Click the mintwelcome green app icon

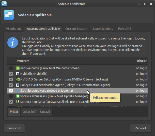(18, 68)
